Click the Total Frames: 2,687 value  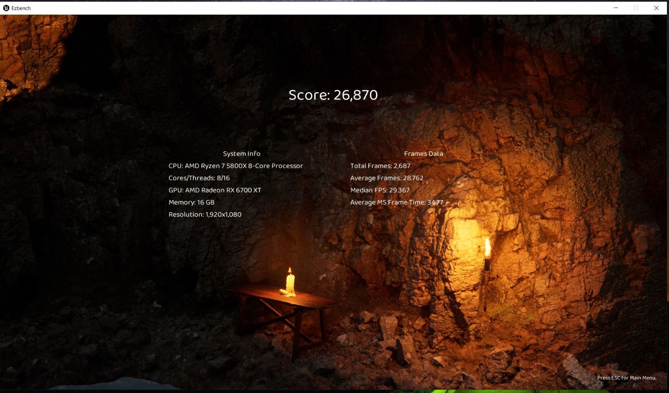coord(380,166)
